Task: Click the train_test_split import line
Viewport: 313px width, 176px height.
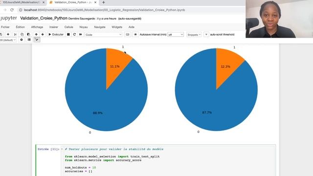Action: [x=112, y=156]
